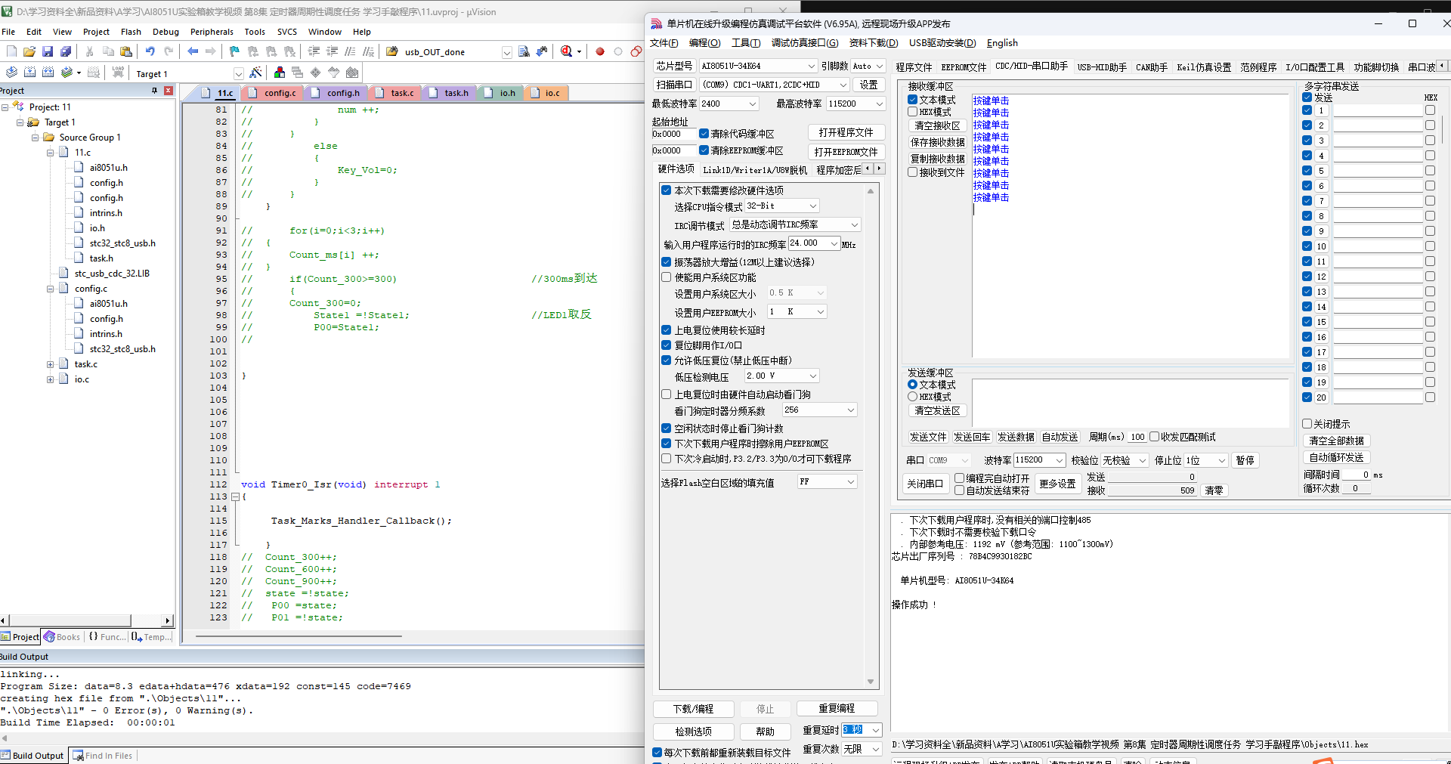This screenshot has height=764, width=1451.
Task: Open the 低压检测电压 2.00 V dropdown
Action: 813,376
